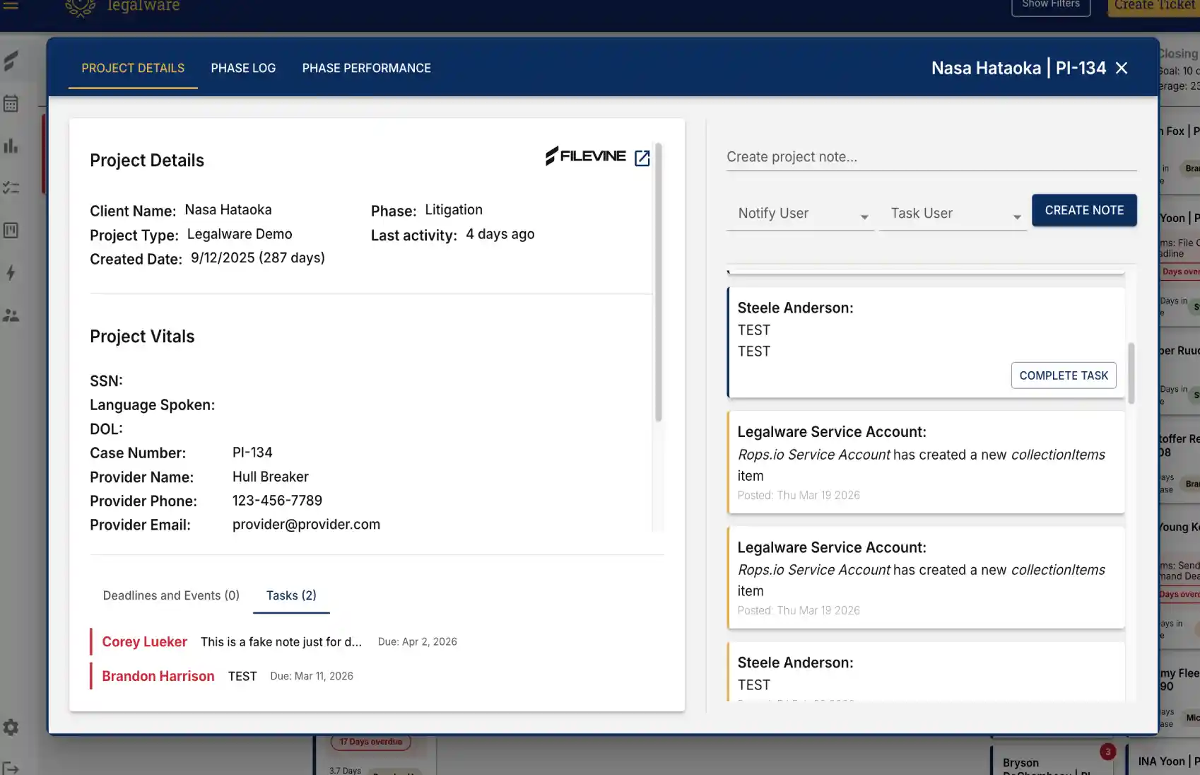
Task: Click the '17 Days overdue' badge behind dialog
Action: (371, 742)
